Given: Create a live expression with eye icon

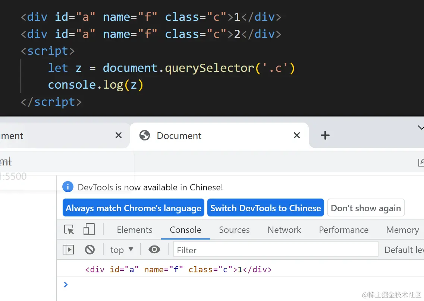Looking at the screenshot, I should (x=154, y=249).
